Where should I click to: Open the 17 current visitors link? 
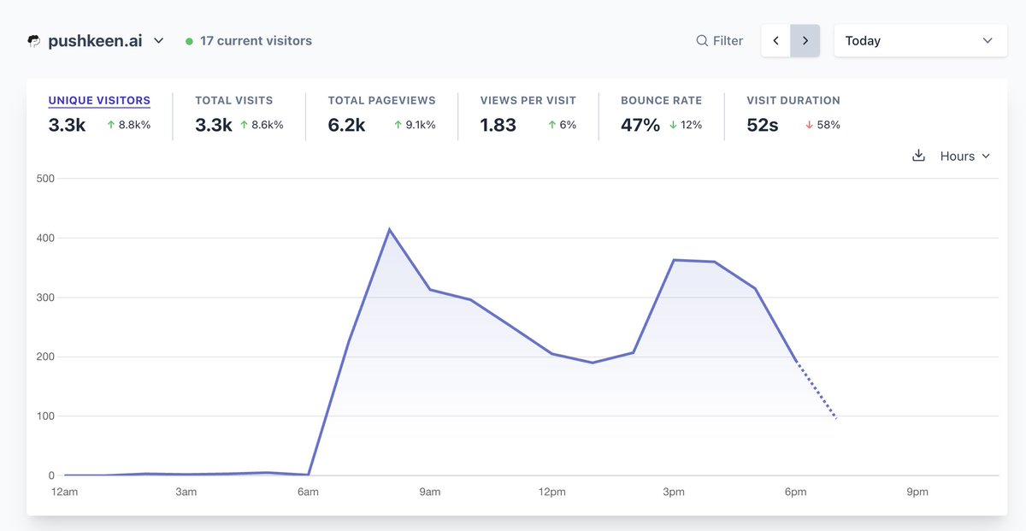click(256, 40)
